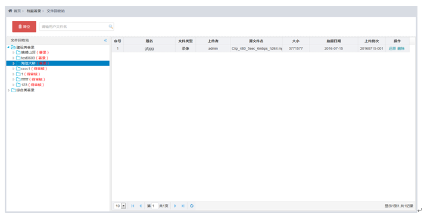Expand the 123 folder arrow

click(x=13, y=85)
